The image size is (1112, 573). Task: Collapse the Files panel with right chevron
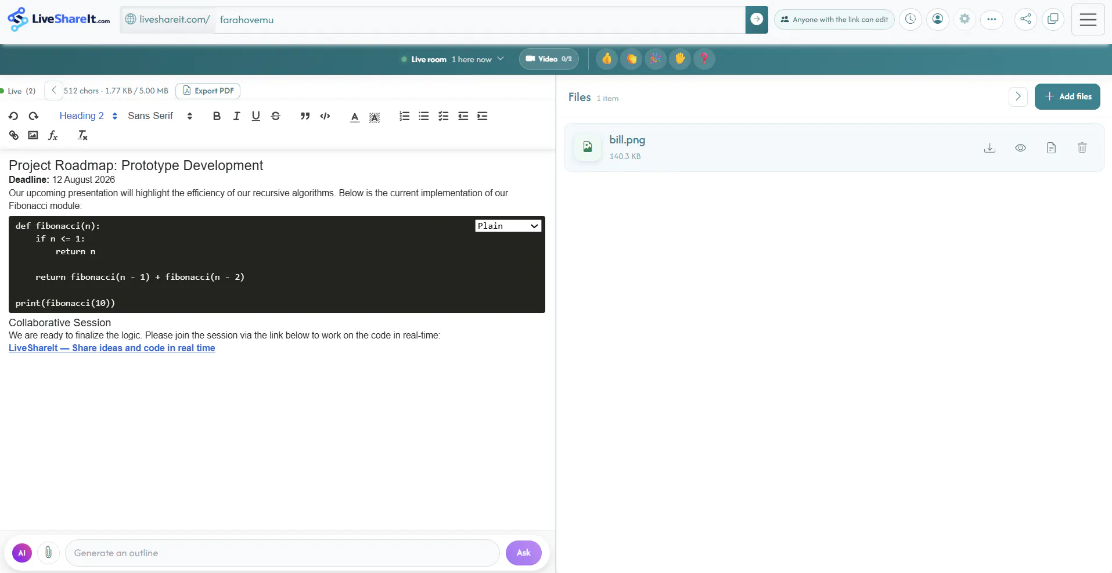(x=1018, y=97)
